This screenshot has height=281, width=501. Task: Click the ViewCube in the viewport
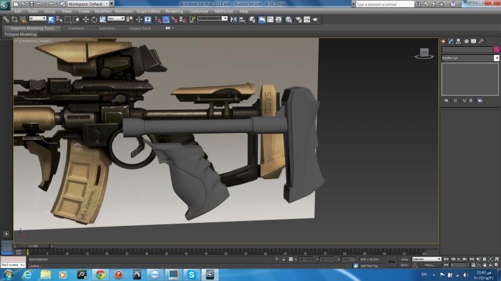[x=424, y=53]
